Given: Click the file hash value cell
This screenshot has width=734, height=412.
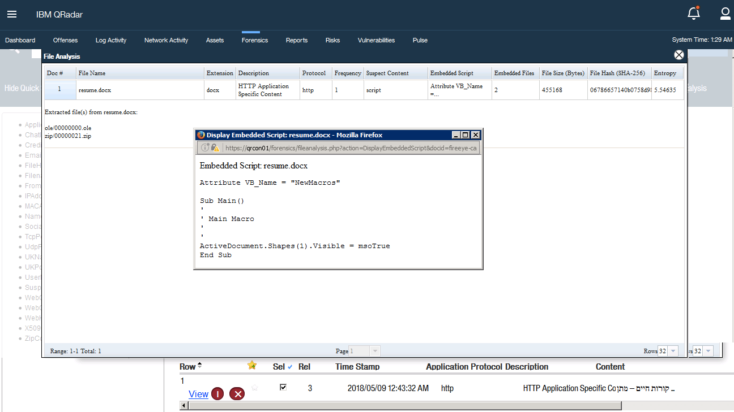Looking at the screenshot, I should 620,90.
